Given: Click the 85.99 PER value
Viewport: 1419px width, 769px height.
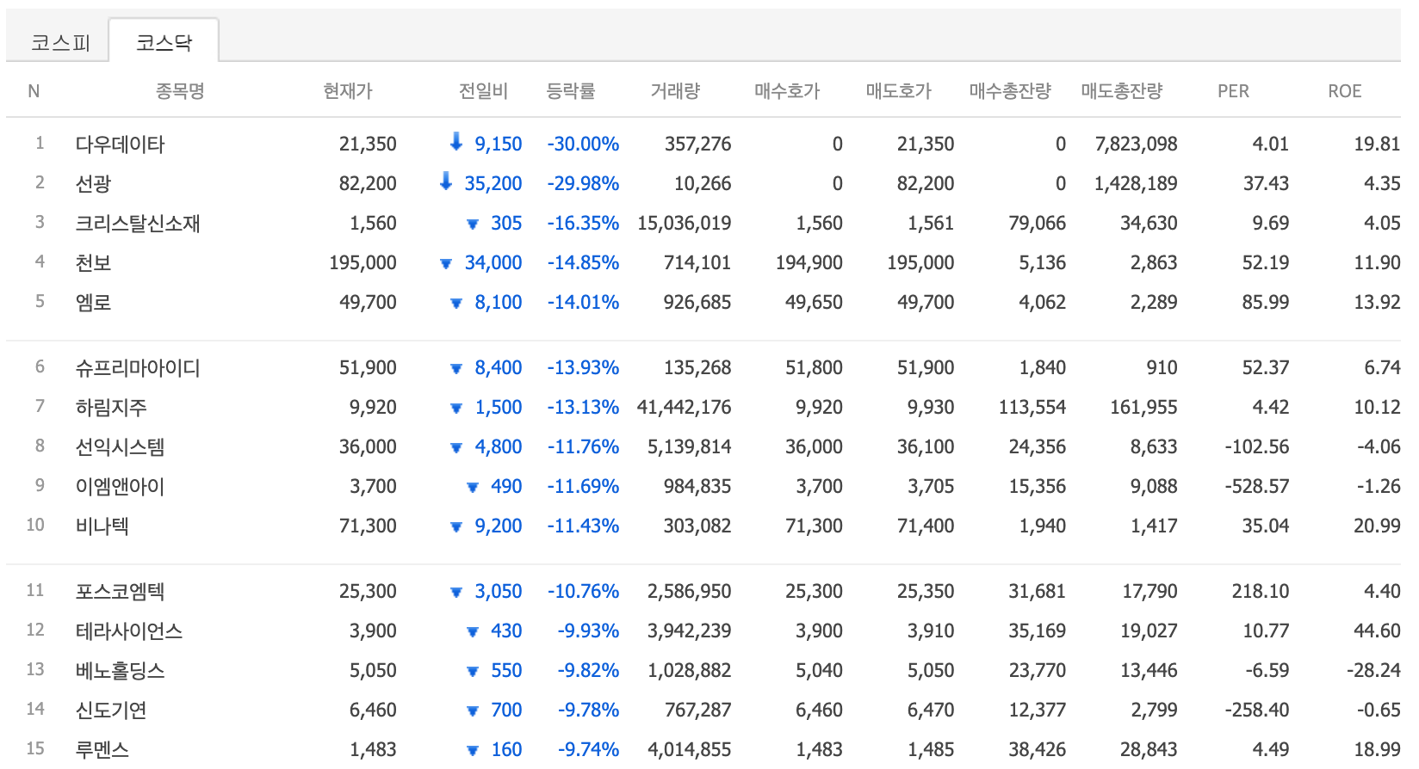Looking at the screenshot, I should tap(1266, 302).
